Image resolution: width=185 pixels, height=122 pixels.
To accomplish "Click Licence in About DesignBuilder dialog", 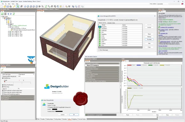I will click(63, 115).
